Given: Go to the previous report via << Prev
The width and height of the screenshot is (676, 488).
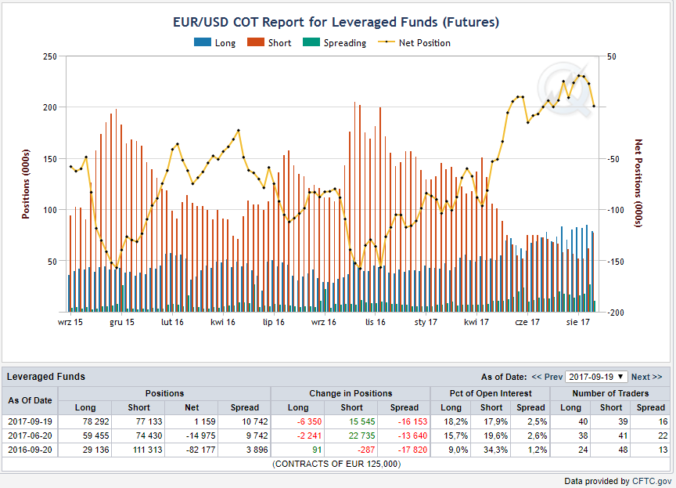Looking at the screenshot, I should pyautogui.click(x=547, y=377).
